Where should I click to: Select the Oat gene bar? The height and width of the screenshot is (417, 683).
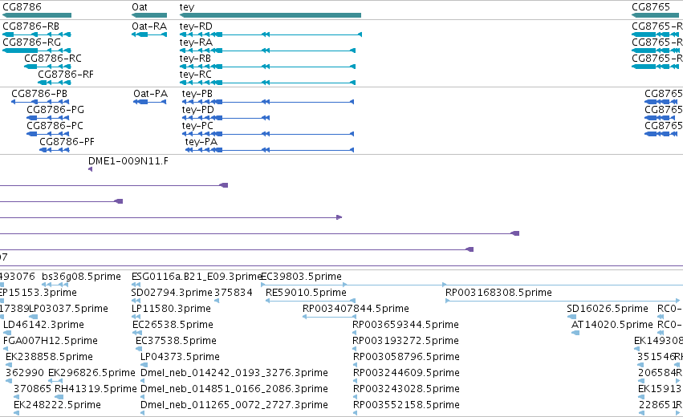coord(149,15)
